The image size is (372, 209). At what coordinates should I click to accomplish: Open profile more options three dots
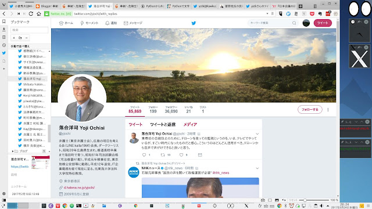point(328,110)
